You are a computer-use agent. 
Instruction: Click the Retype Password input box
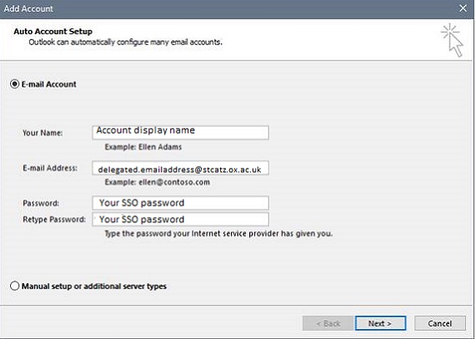(180, 220)
